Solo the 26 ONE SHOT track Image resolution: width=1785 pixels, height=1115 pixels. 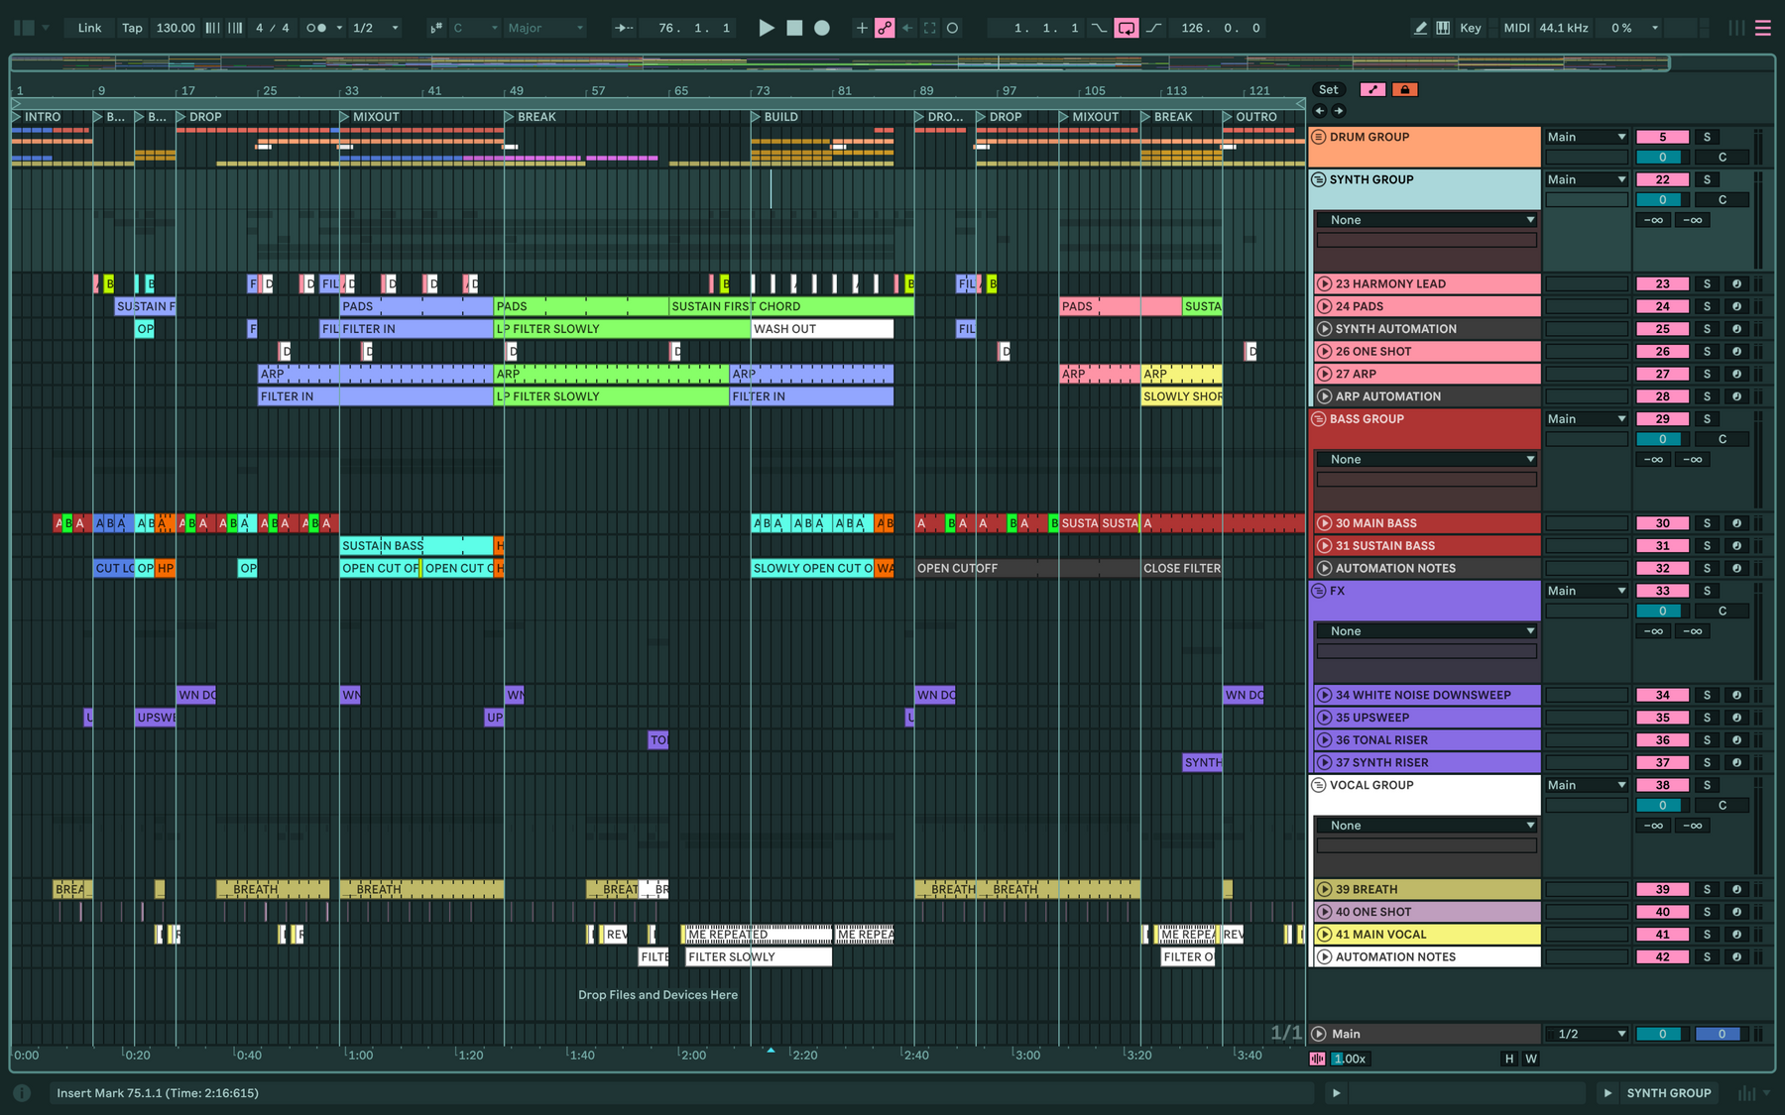pyautogui.click(x=1707, y=351)
